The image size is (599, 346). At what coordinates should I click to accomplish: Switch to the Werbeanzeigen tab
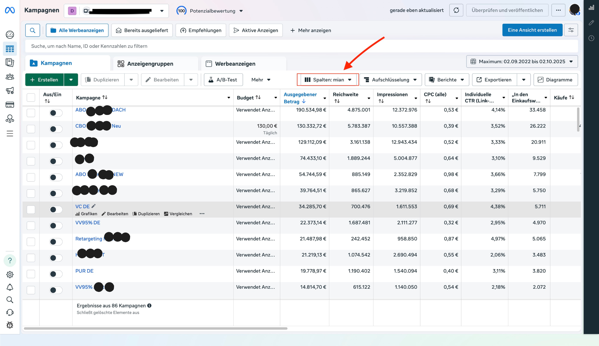click(235, 64)
